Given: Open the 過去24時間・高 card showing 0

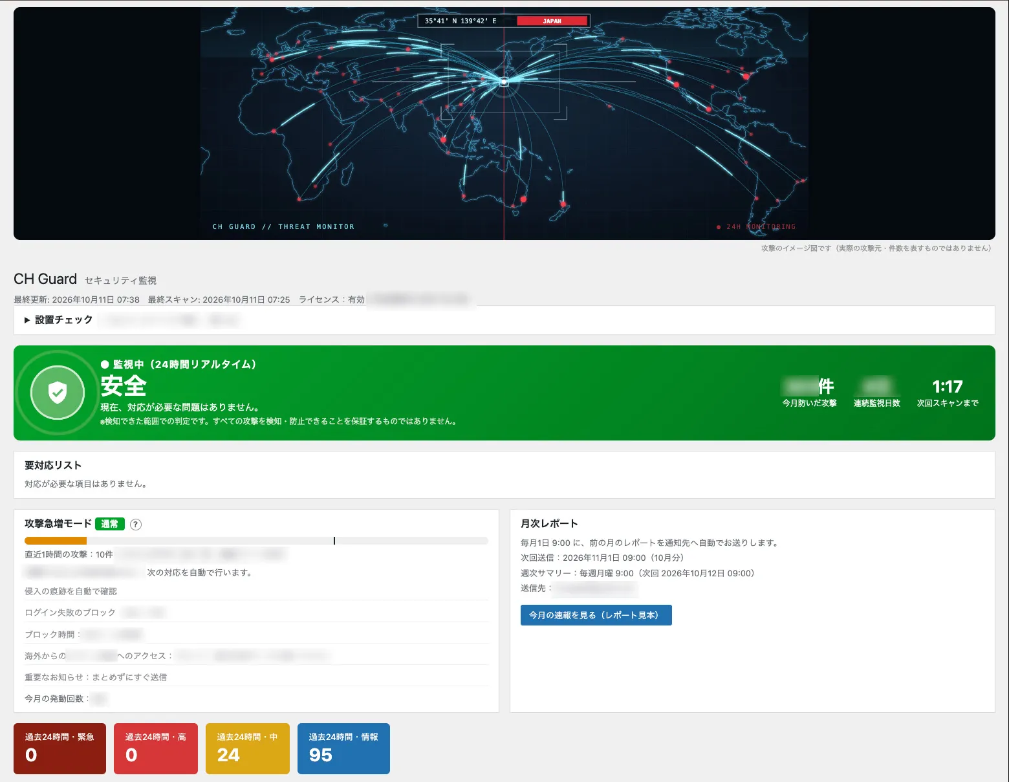Looking at the screenshot, I should click(x=156, y=748).
